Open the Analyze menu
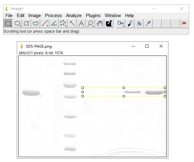 (x=74, y=15)
